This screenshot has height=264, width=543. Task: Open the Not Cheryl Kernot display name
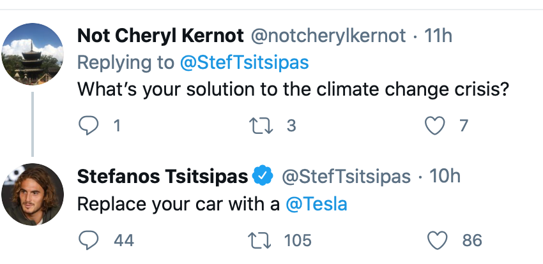(160, 36)
